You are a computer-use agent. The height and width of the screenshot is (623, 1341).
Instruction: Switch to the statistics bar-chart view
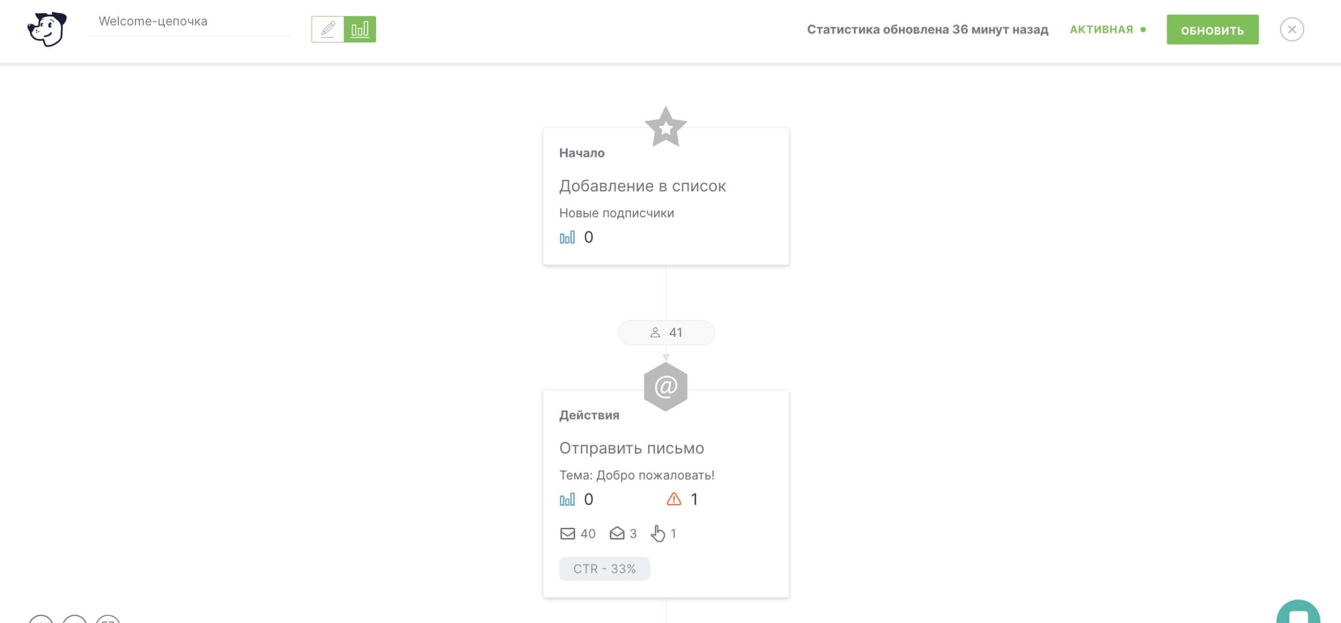tap(360, 29)
